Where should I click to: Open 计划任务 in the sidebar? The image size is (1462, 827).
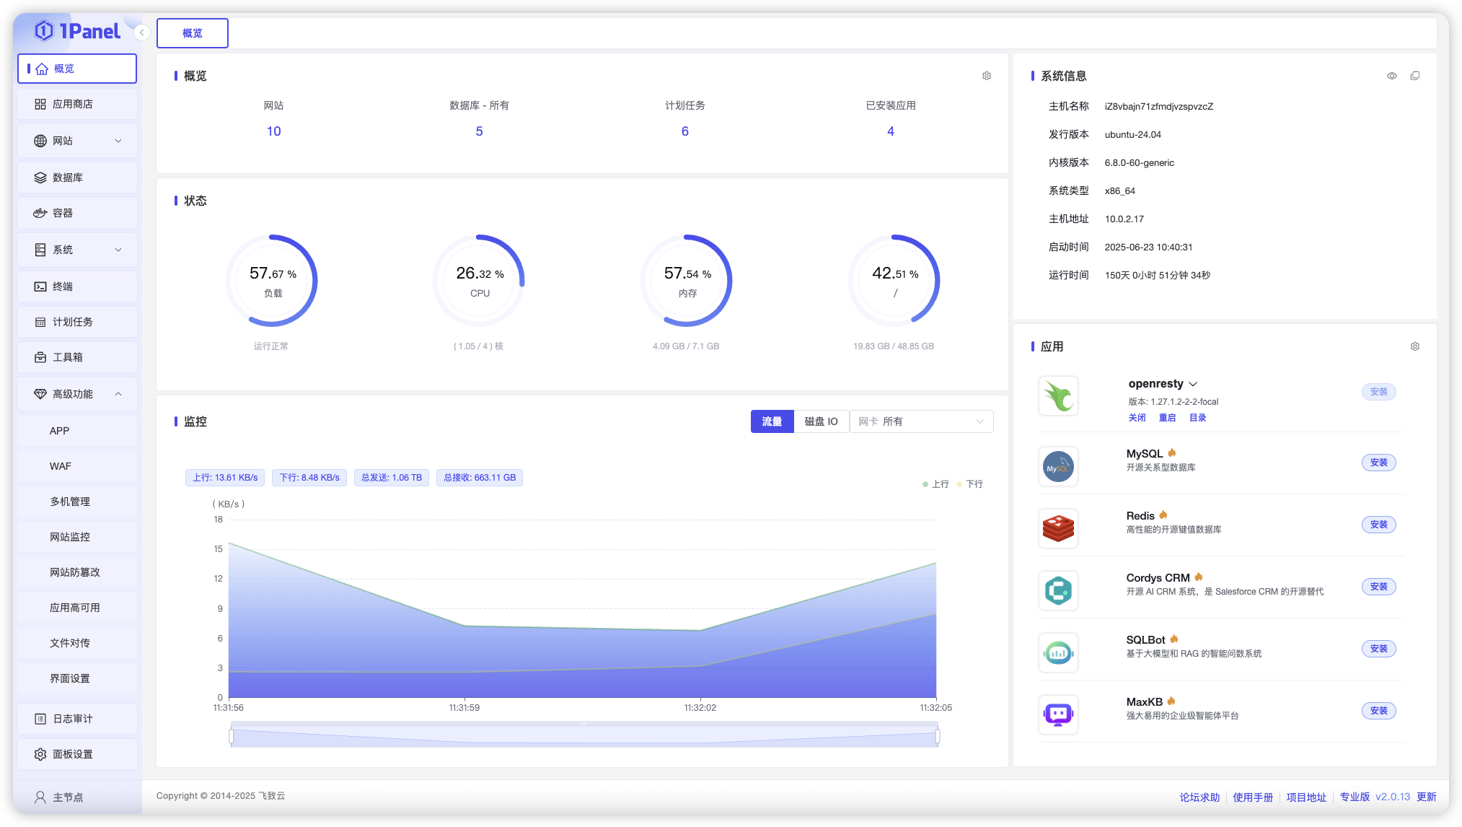coord(76,322)
